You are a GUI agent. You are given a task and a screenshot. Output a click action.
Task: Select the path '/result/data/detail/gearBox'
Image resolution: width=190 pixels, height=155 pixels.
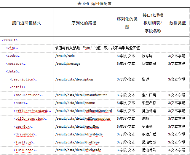77,126
